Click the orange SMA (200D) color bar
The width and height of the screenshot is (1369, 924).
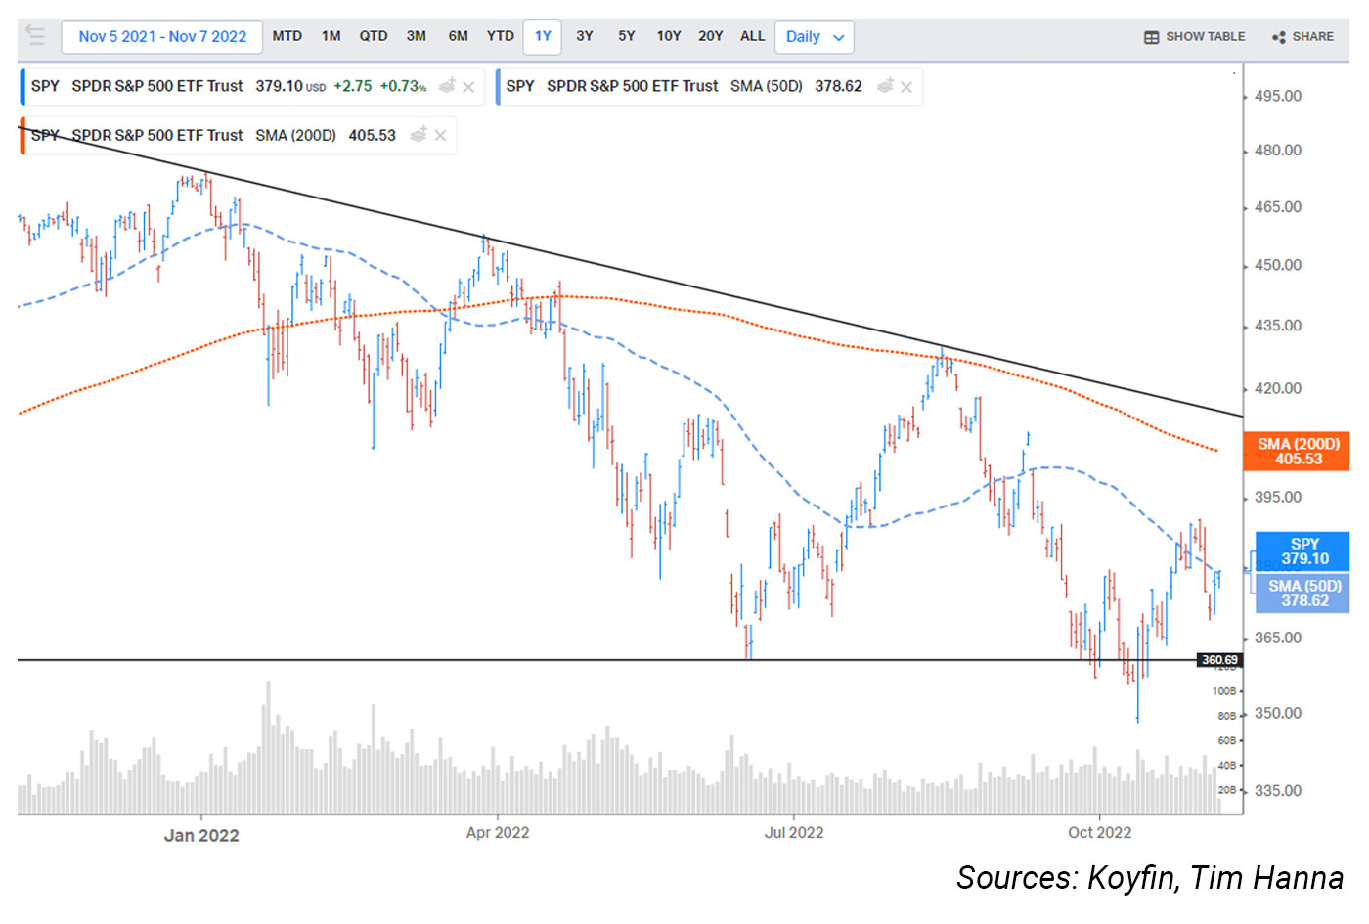click(x=22, y=136)
